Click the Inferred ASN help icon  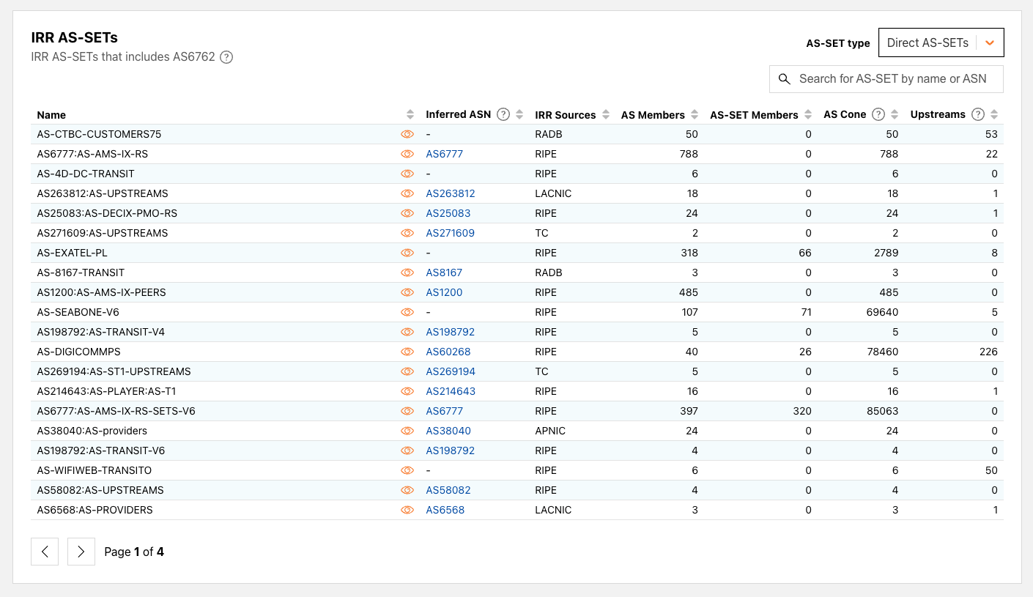503,114
